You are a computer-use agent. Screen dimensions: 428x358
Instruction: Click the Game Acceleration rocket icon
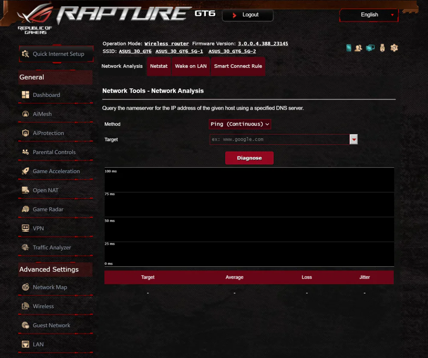(x=25, y=171)
